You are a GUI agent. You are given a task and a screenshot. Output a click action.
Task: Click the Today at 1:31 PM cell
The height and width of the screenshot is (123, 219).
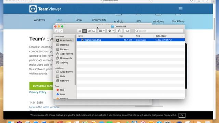click(x=164, y=40)
